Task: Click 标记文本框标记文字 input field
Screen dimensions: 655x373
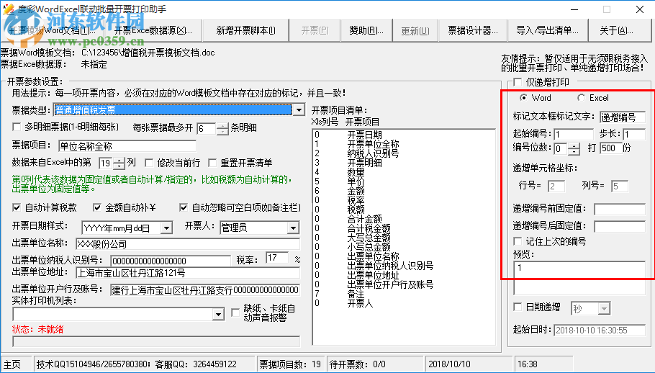Action: 623,117
